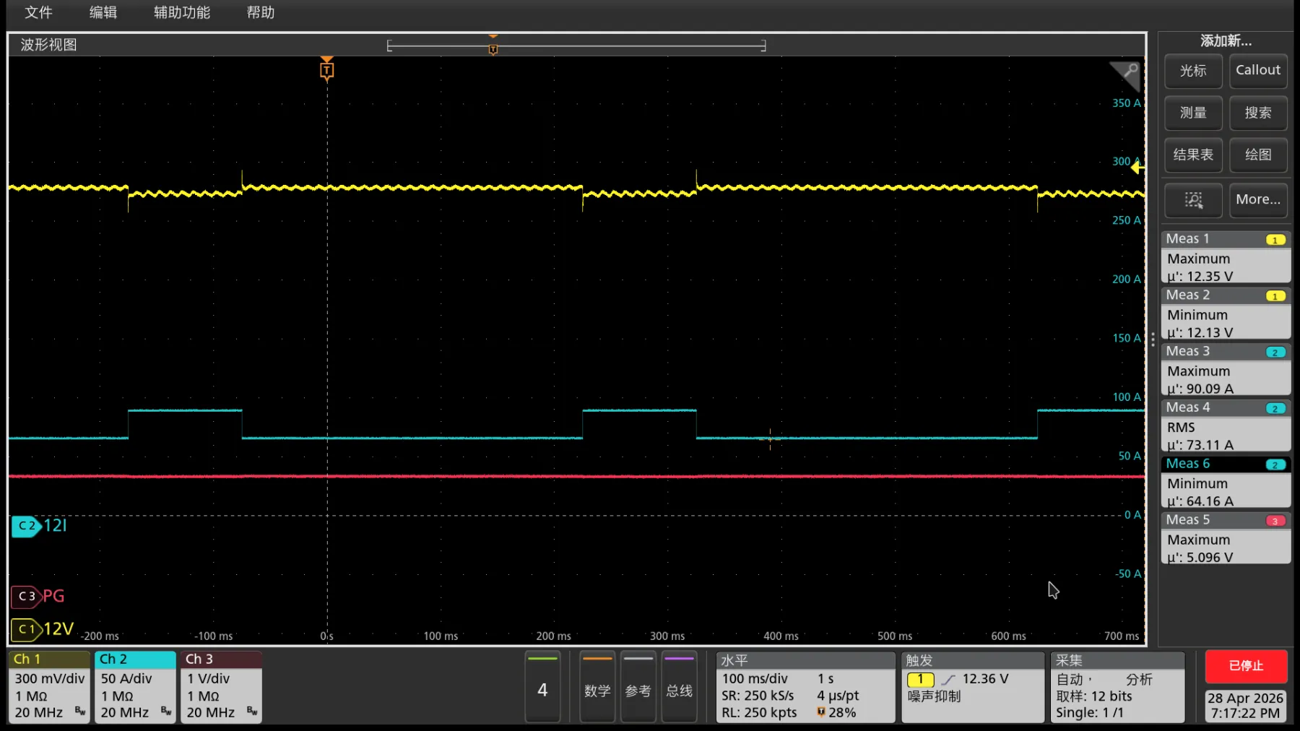The width and height of the screenshot is (1300, 731).
Task: Click the yellow trigger level arrow
Action: 1137,168
